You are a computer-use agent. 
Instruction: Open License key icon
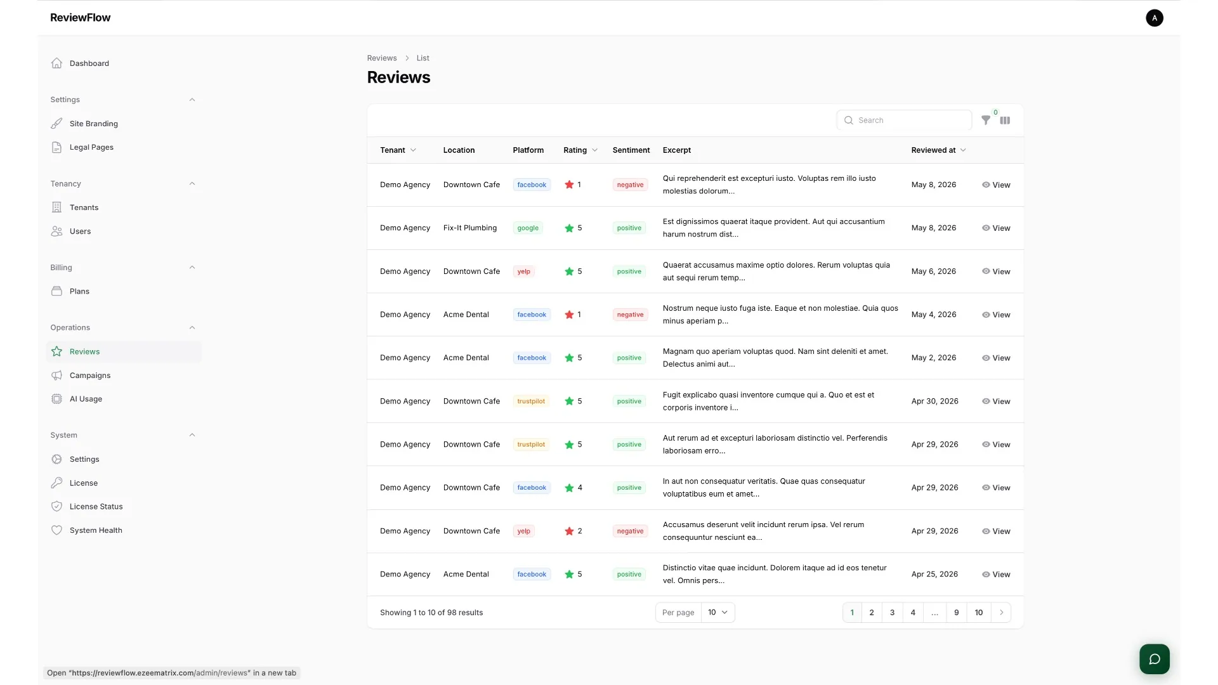pos(56,483)
